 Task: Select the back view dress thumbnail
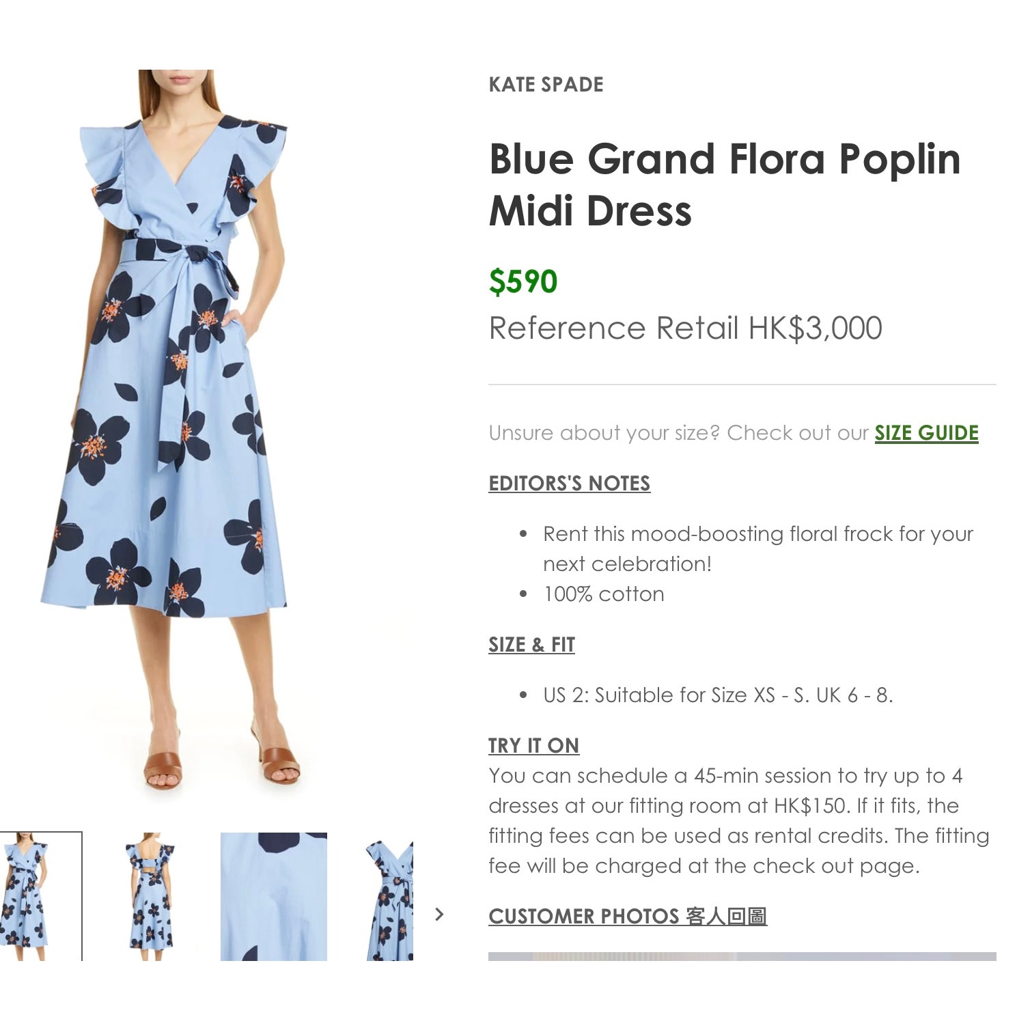(x=150, y=896)
